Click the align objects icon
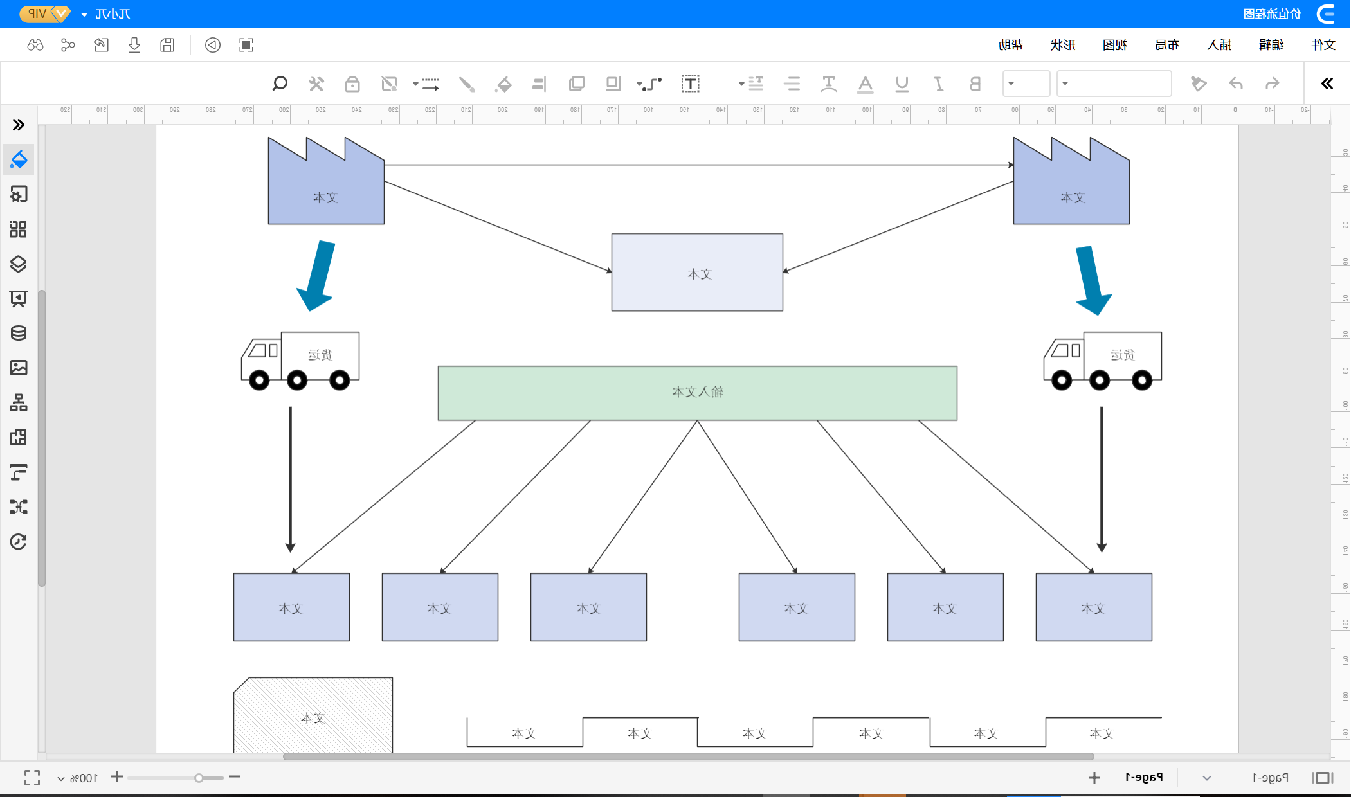 point(539,84)
